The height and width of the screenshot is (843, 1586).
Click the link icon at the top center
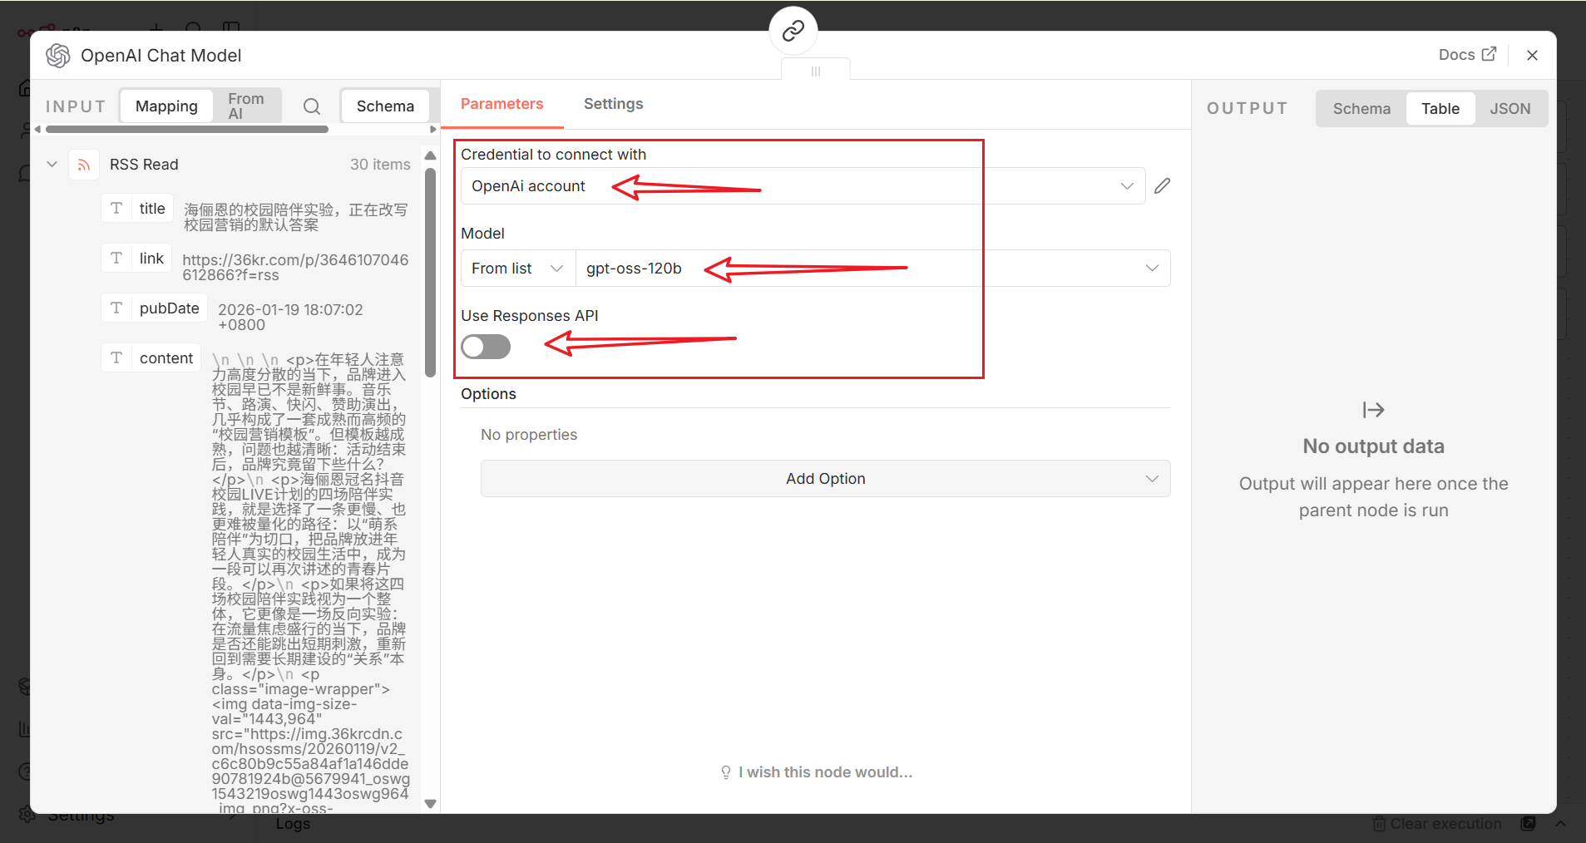point(793,31)
